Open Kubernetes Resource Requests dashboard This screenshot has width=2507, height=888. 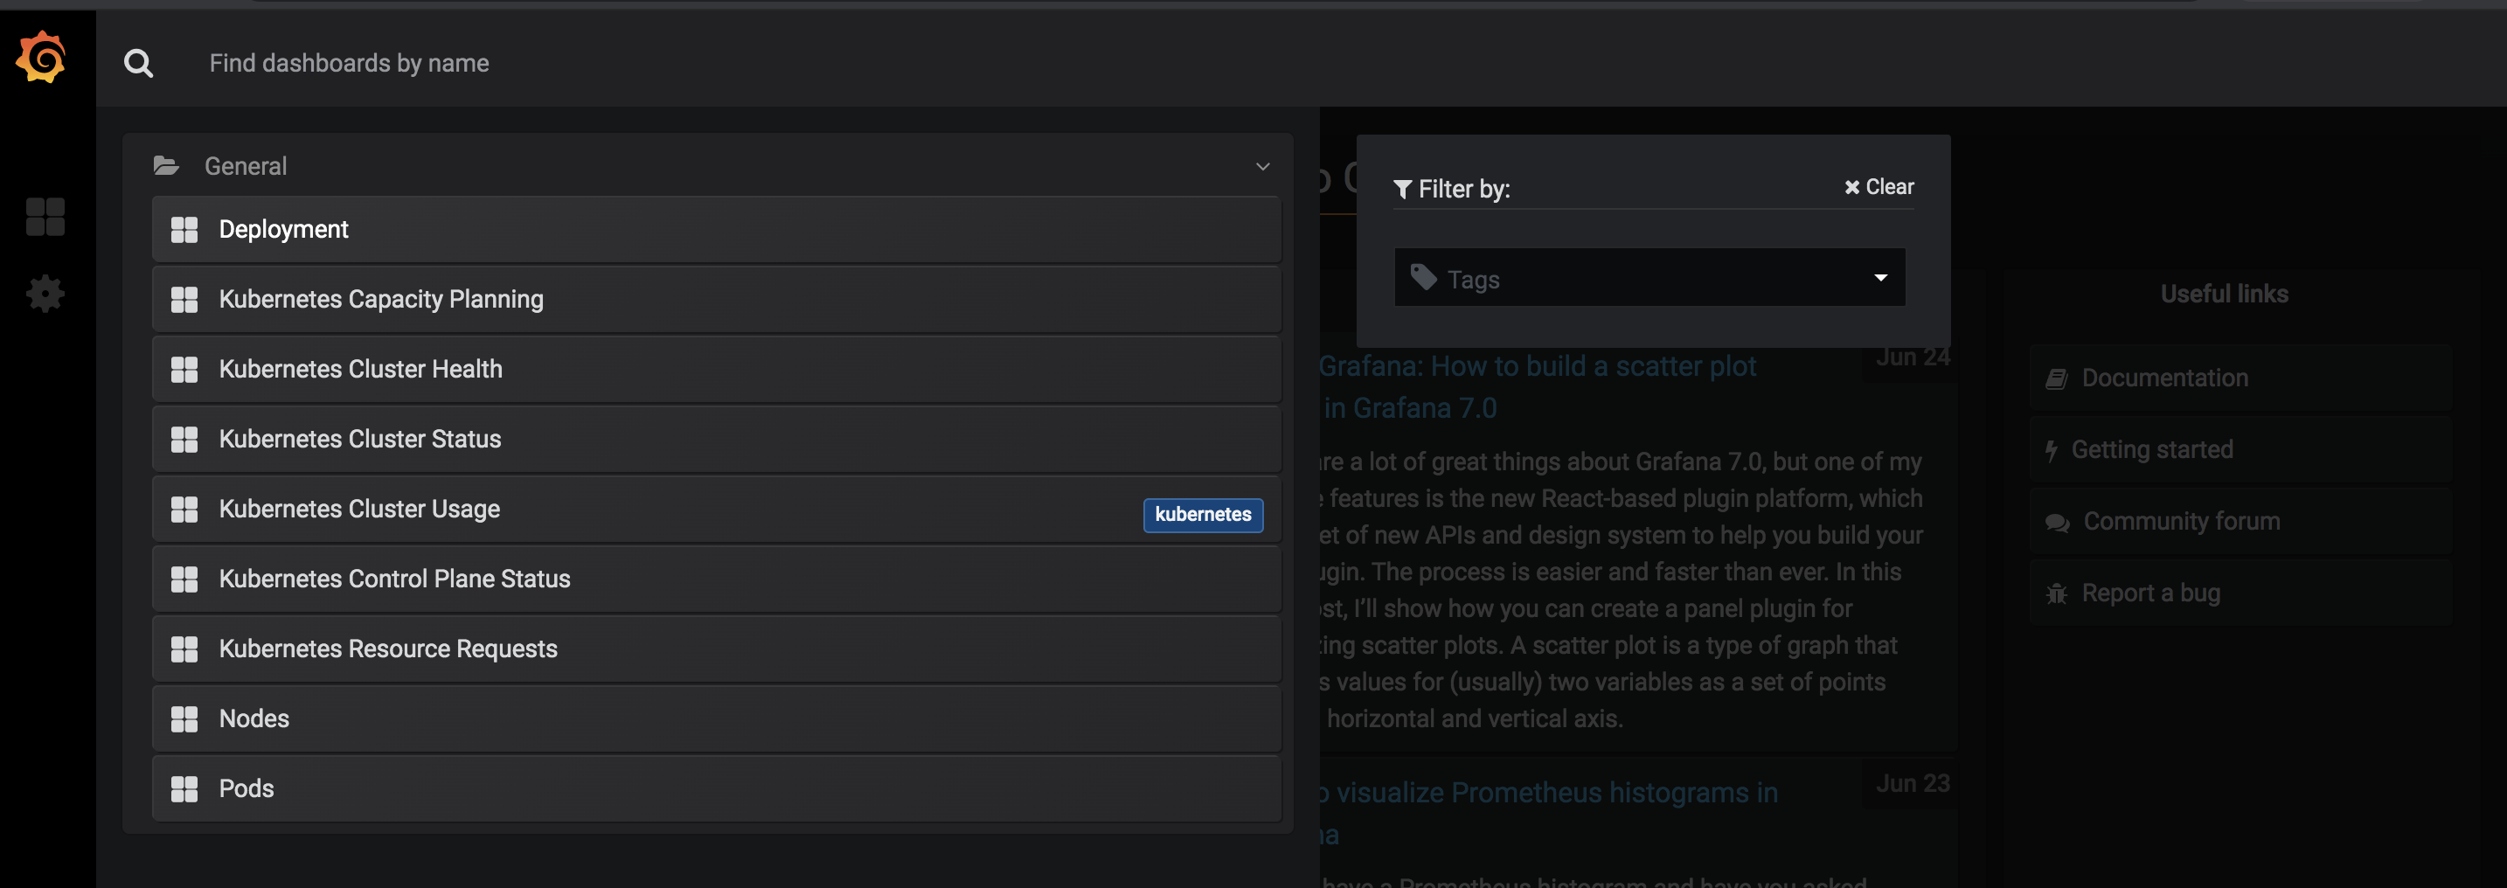716,649
